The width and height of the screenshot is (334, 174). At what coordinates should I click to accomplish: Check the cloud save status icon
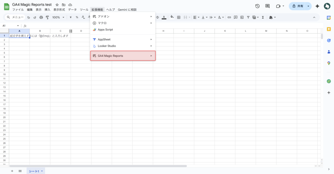coord(70,5)
